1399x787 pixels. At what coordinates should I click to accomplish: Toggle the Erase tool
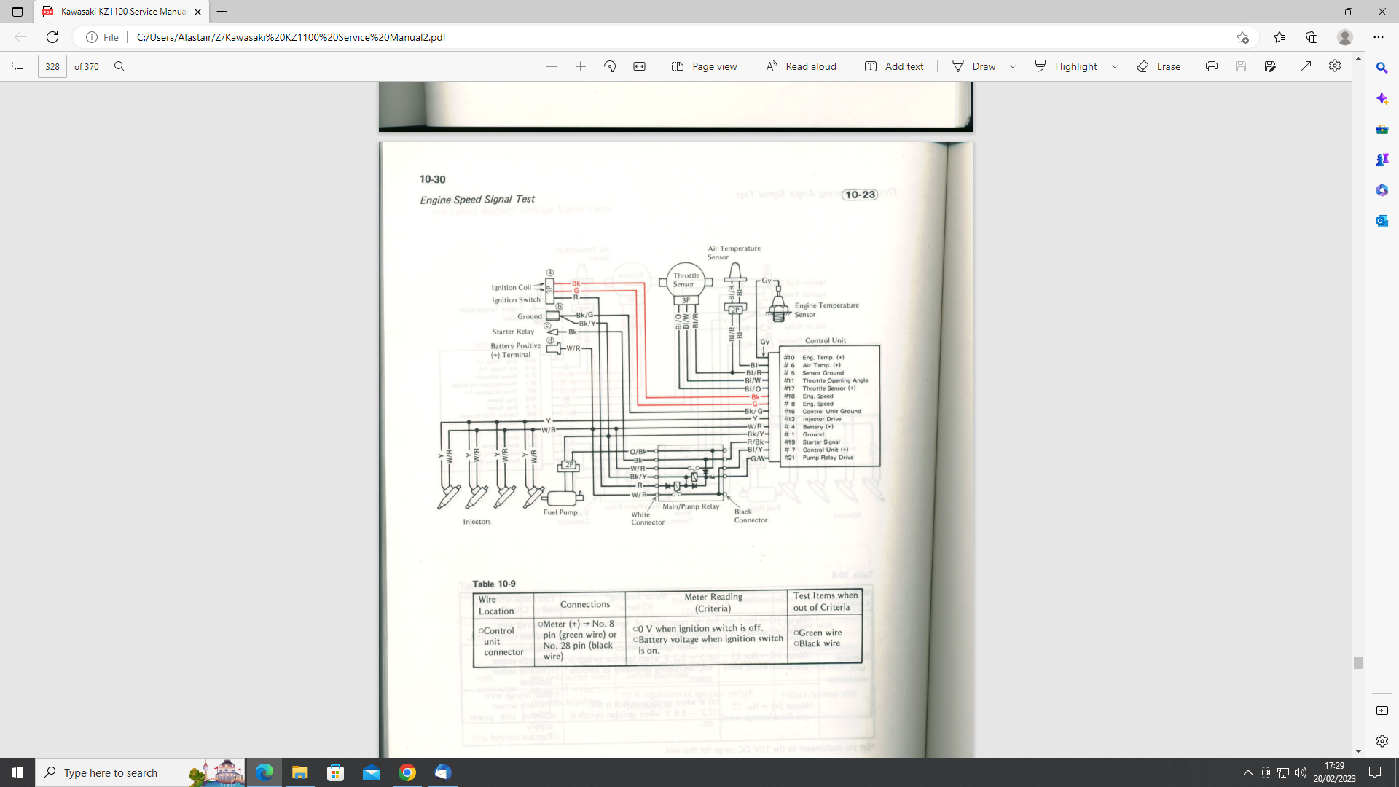[x=1159, y=66]
